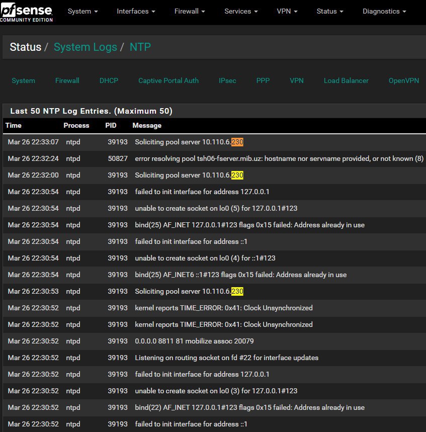Select 'unable to create socket on lo0 (4)' message
The height and width of the screenshot is (432, 426).
[205, 258]
